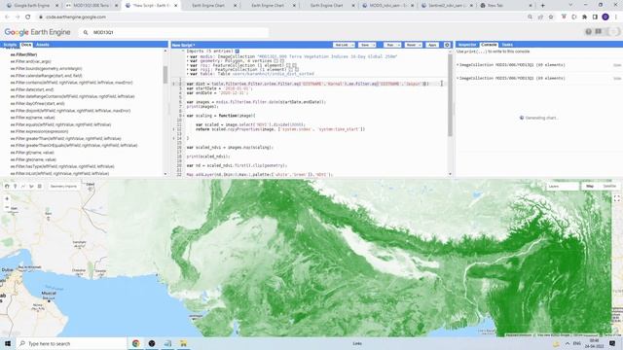Viewport: 623px width, 350px height.
Task: Open File Explorer from taskbar
Action: (x=183, y=343)
